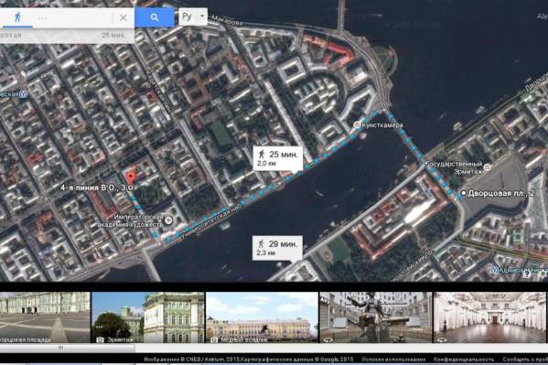Open the Медный всадник photo thumbnail
548x365 pixels.
262,317
